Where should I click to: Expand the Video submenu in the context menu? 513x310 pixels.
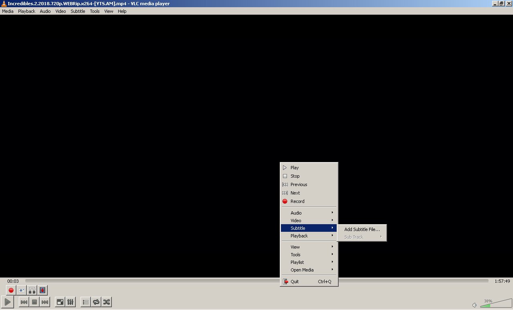tap(309, 221)
